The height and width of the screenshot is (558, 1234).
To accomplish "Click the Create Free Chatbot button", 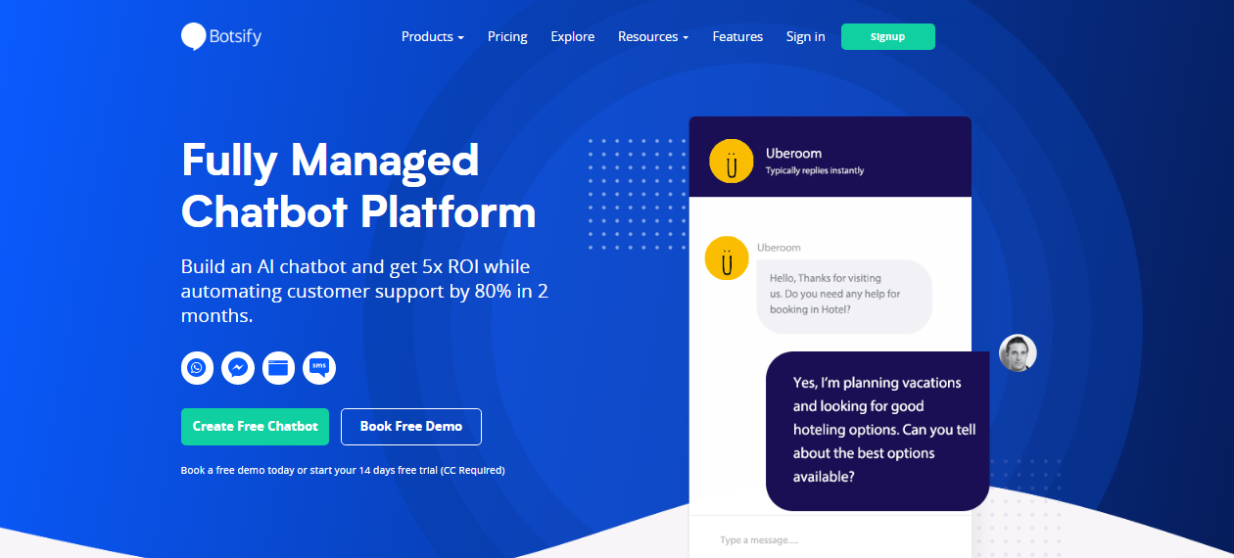I will coord(255,427).
